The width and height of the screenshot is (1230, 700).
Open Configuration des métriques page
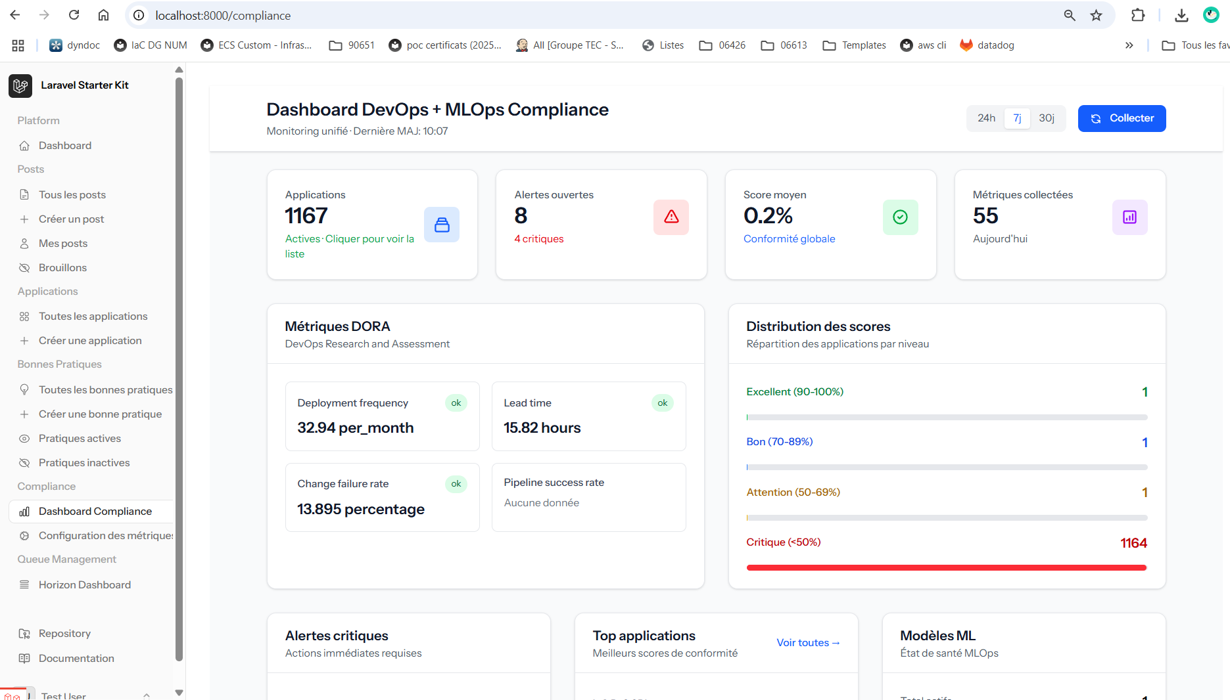[x=105, y=536]
